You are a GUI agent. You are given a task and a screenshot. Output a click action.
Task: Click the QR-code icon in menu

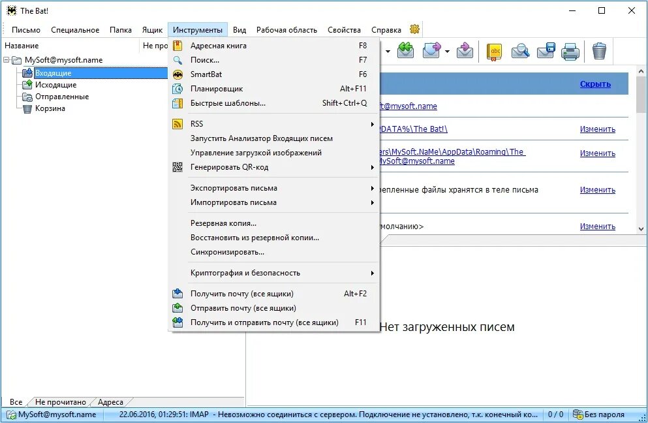[177, 167]
